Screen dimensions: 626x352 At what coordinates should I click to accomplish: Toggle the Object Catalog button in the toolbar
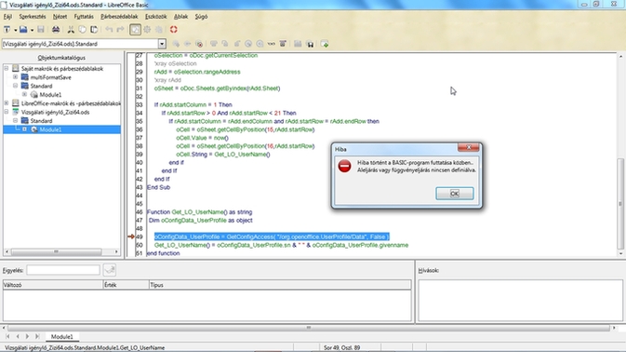pyautogui.click(x=136, y=30)
